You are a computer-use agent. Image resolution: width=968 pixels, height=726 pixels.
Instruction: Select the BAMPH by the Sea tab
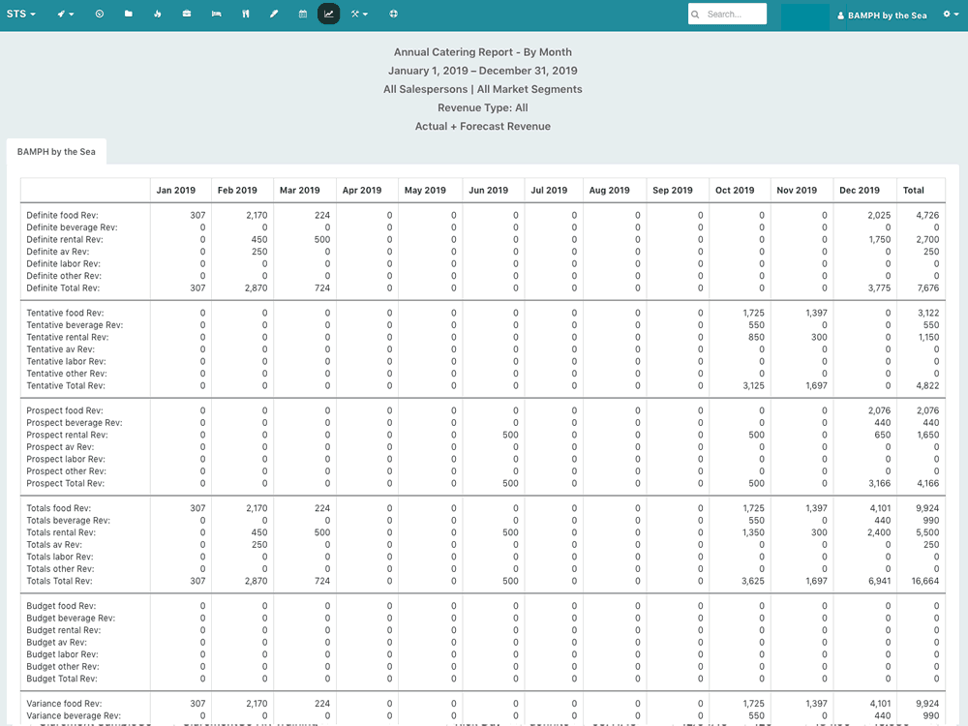click(x=56, y=152)
